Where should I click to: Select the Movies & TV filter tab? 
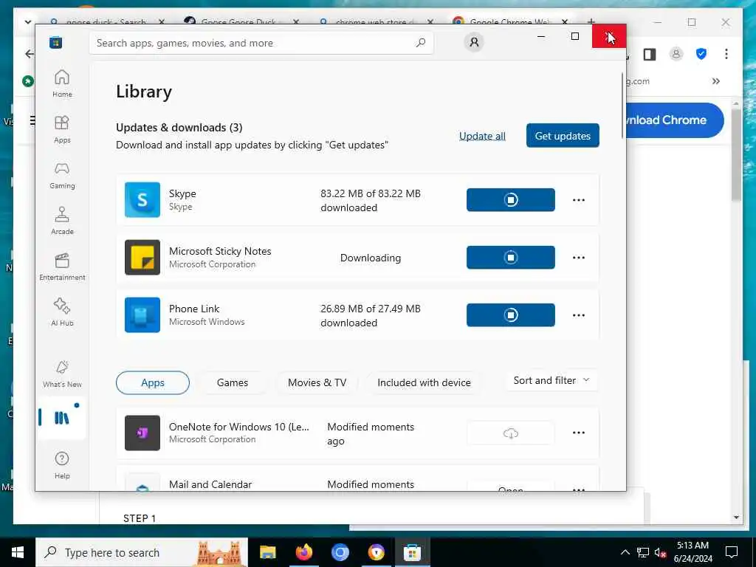click(317, 383)
